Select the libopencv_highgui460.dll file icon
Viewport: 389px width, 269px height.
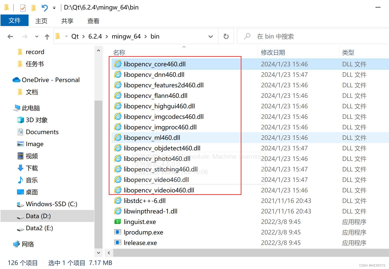118,106
